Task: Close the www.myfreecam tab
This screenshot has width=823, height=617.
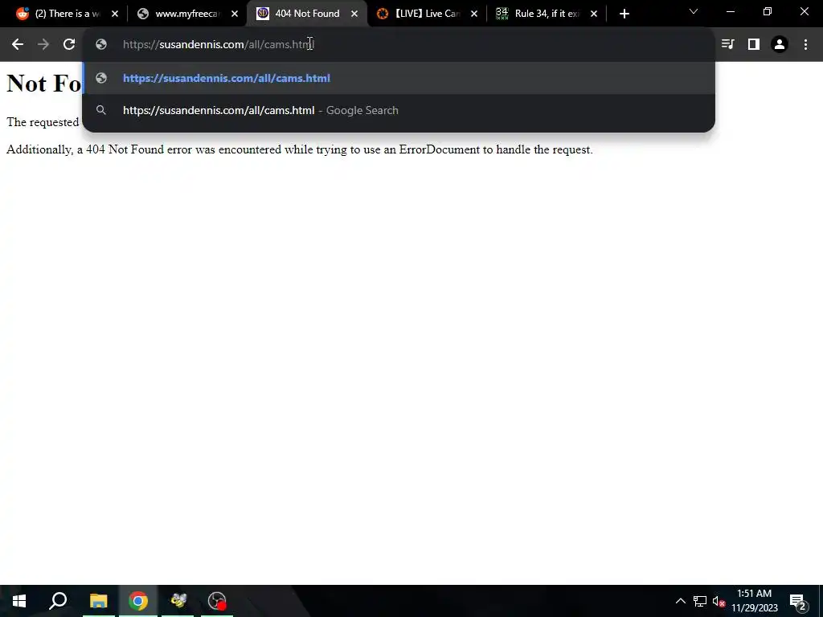Action: (x=235, y=14)
